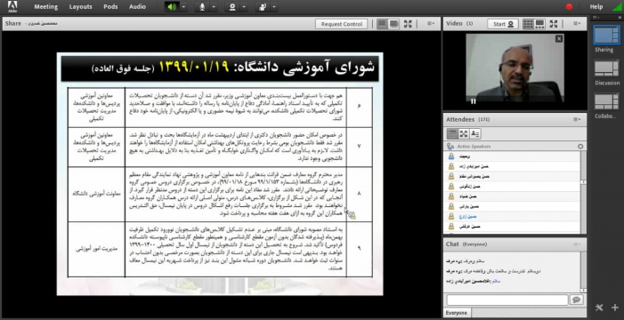Open attendee status view icon

pos(475,134)
